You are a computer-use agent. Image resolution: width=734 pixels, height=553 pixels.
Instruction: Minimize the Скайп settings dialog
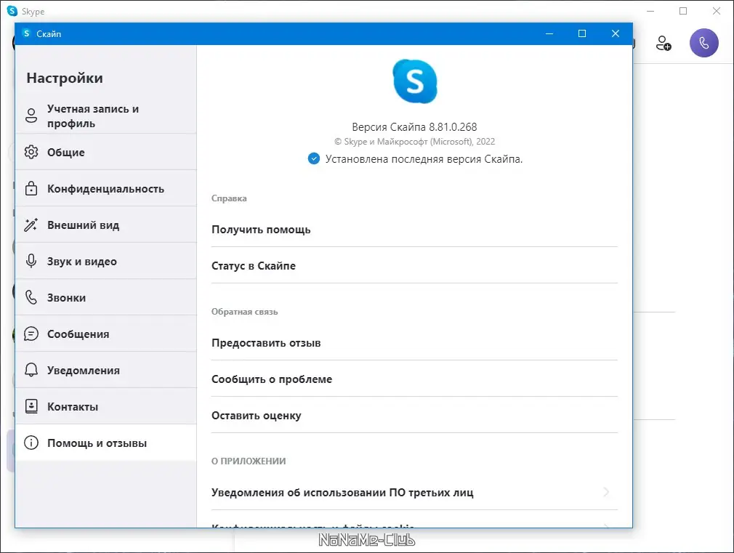[549, 33]
